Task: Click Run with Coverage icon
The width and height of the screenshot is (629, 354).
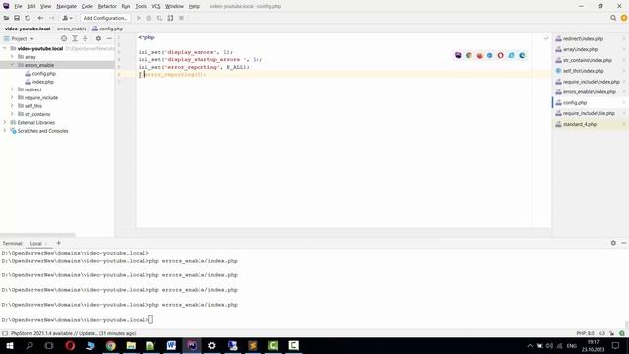Action: (x=159, y=18)
